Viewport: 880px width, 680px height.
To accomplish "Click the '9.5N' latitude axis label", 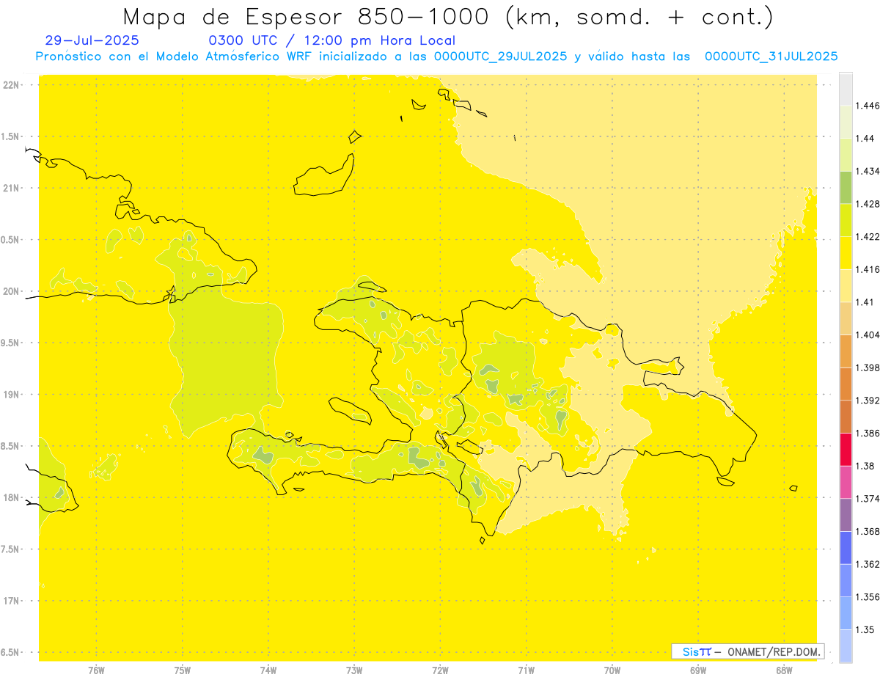I will 10,343.
